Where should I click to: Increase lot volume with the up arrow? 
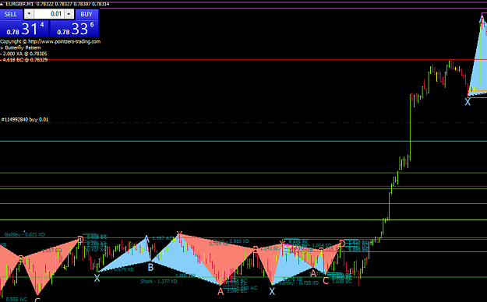tap(69, 14)
